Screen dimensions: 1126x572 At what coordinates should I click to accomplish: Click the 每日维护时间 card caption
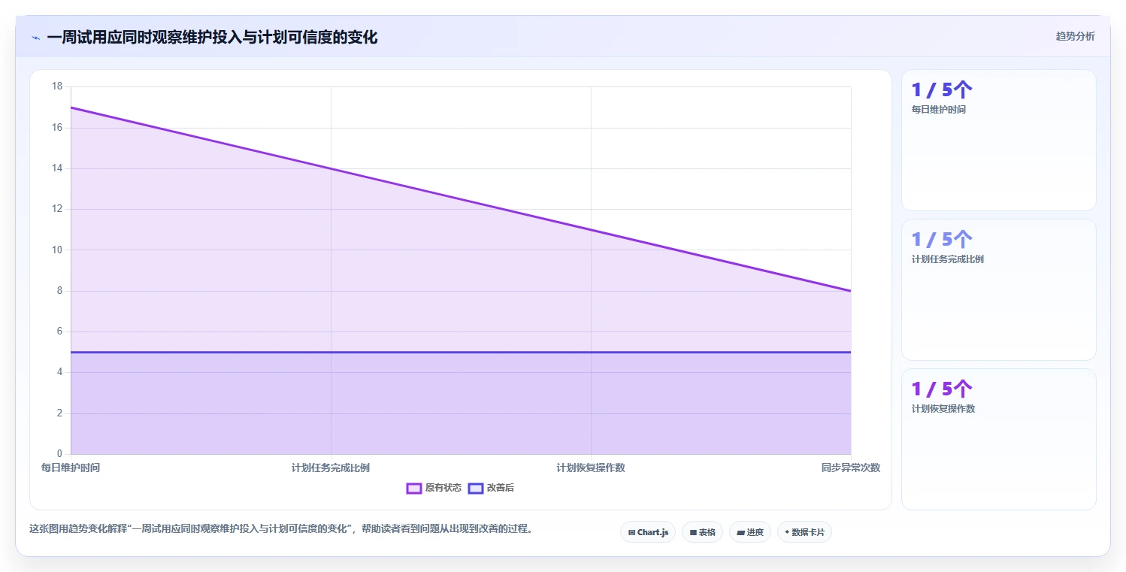tap(939, 110)
